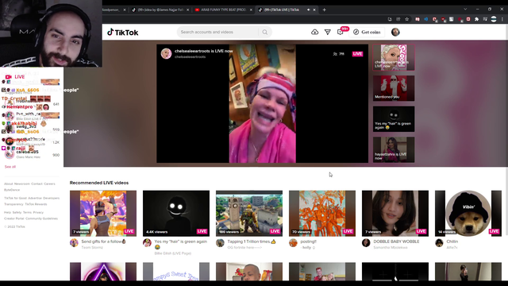Viewport: 508px width, 286px height.
Task: Open the TikTok Rewards footer link
Action: (x=36, y=204)
